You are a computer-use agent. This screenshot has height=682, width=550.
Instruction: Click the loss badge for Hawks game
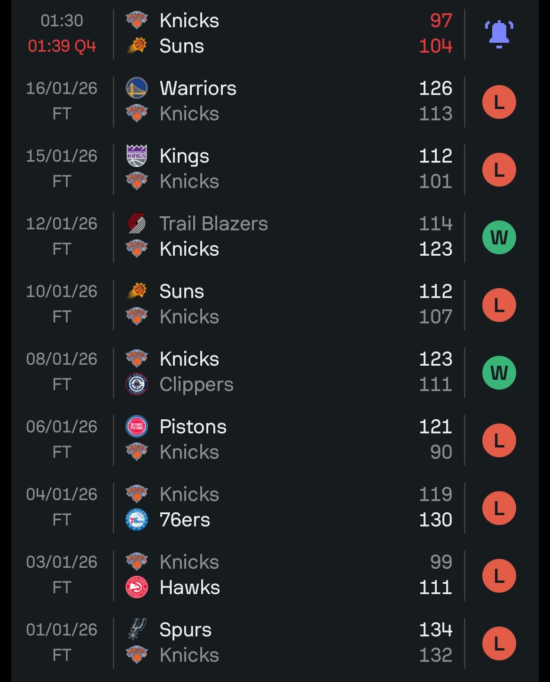click(499, 576)
